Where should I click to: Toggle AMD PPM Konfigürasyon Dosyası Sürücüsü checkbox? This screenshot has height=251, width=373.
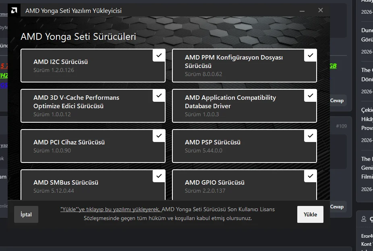(310, 56)
